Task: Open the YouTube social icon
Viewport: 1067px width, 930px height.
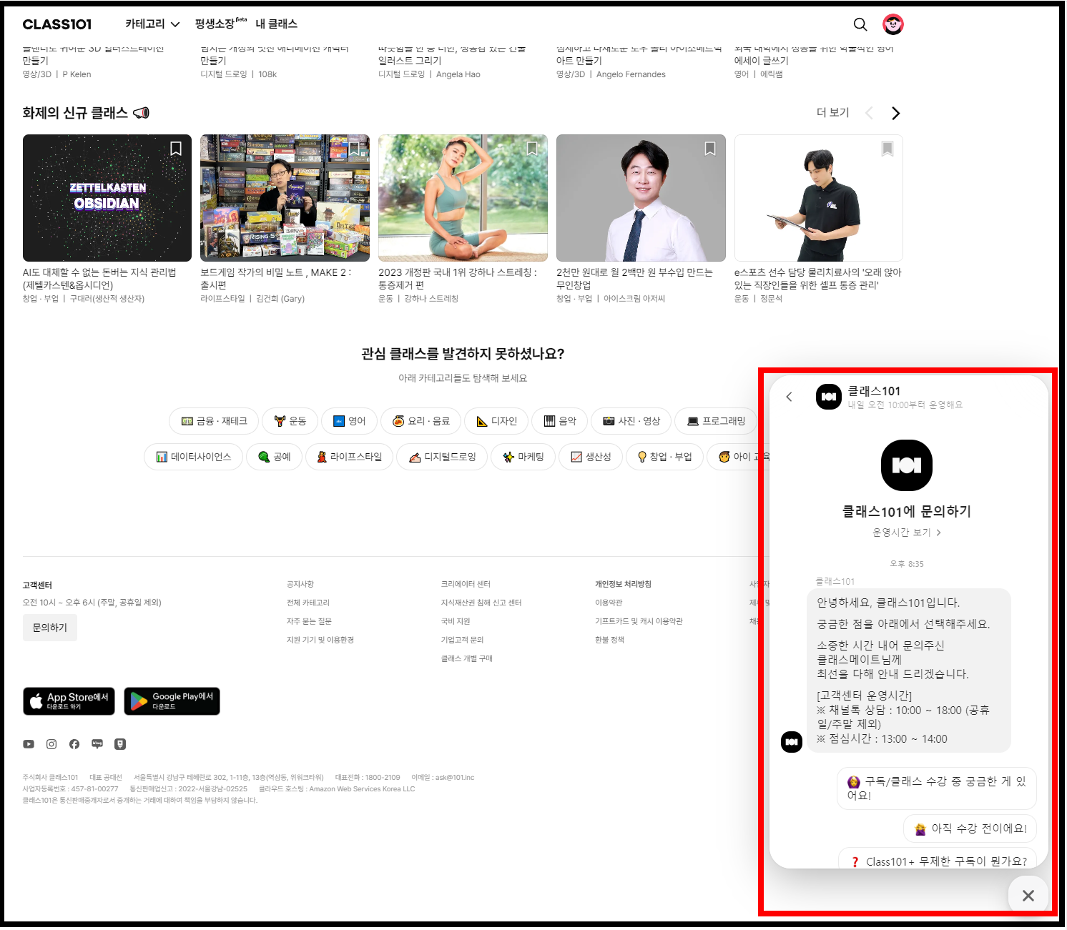Action: coord(29,744)
